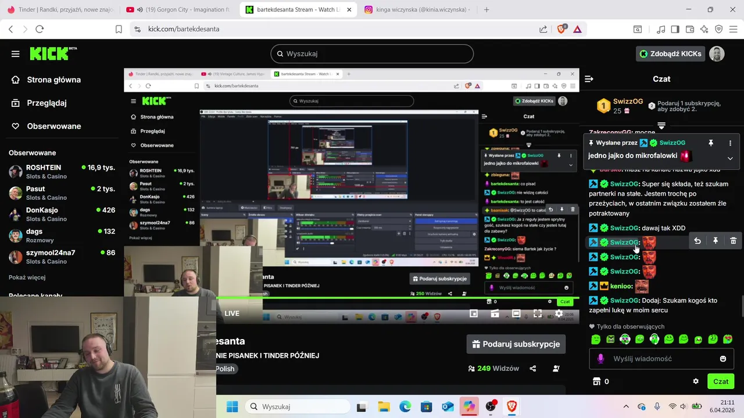Image resolution: width=744 pixels, height=418 pixels.
Task: Click top leaderboard gifter SwizzOG name
Action: tap(628, 102)
